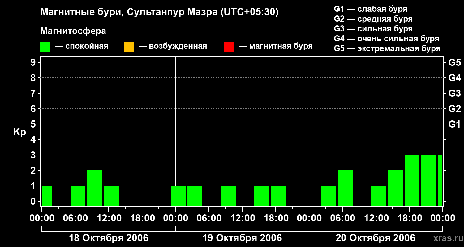
Task: Select the 'G3 — сильная буря' legend line
Action: tap(373, 29)
